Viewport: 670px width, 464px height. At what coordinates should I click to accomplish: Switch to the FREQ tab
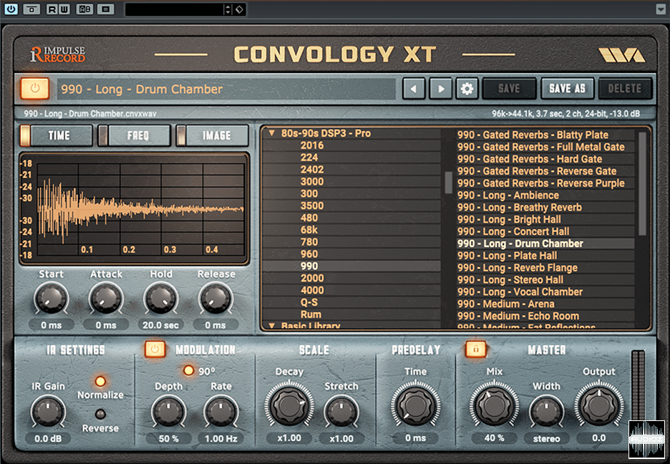pyautogui.click(x=134, y=135)
